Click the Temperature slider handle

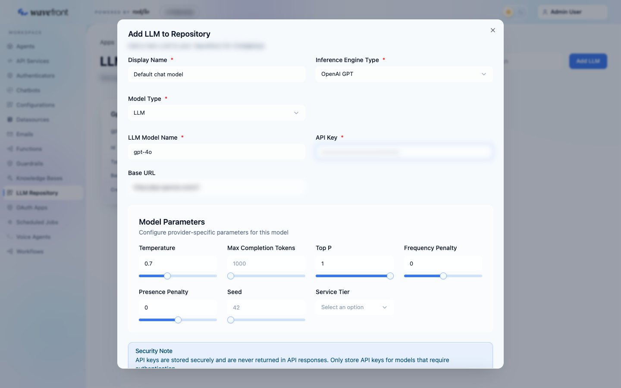(x=167, y=276)
